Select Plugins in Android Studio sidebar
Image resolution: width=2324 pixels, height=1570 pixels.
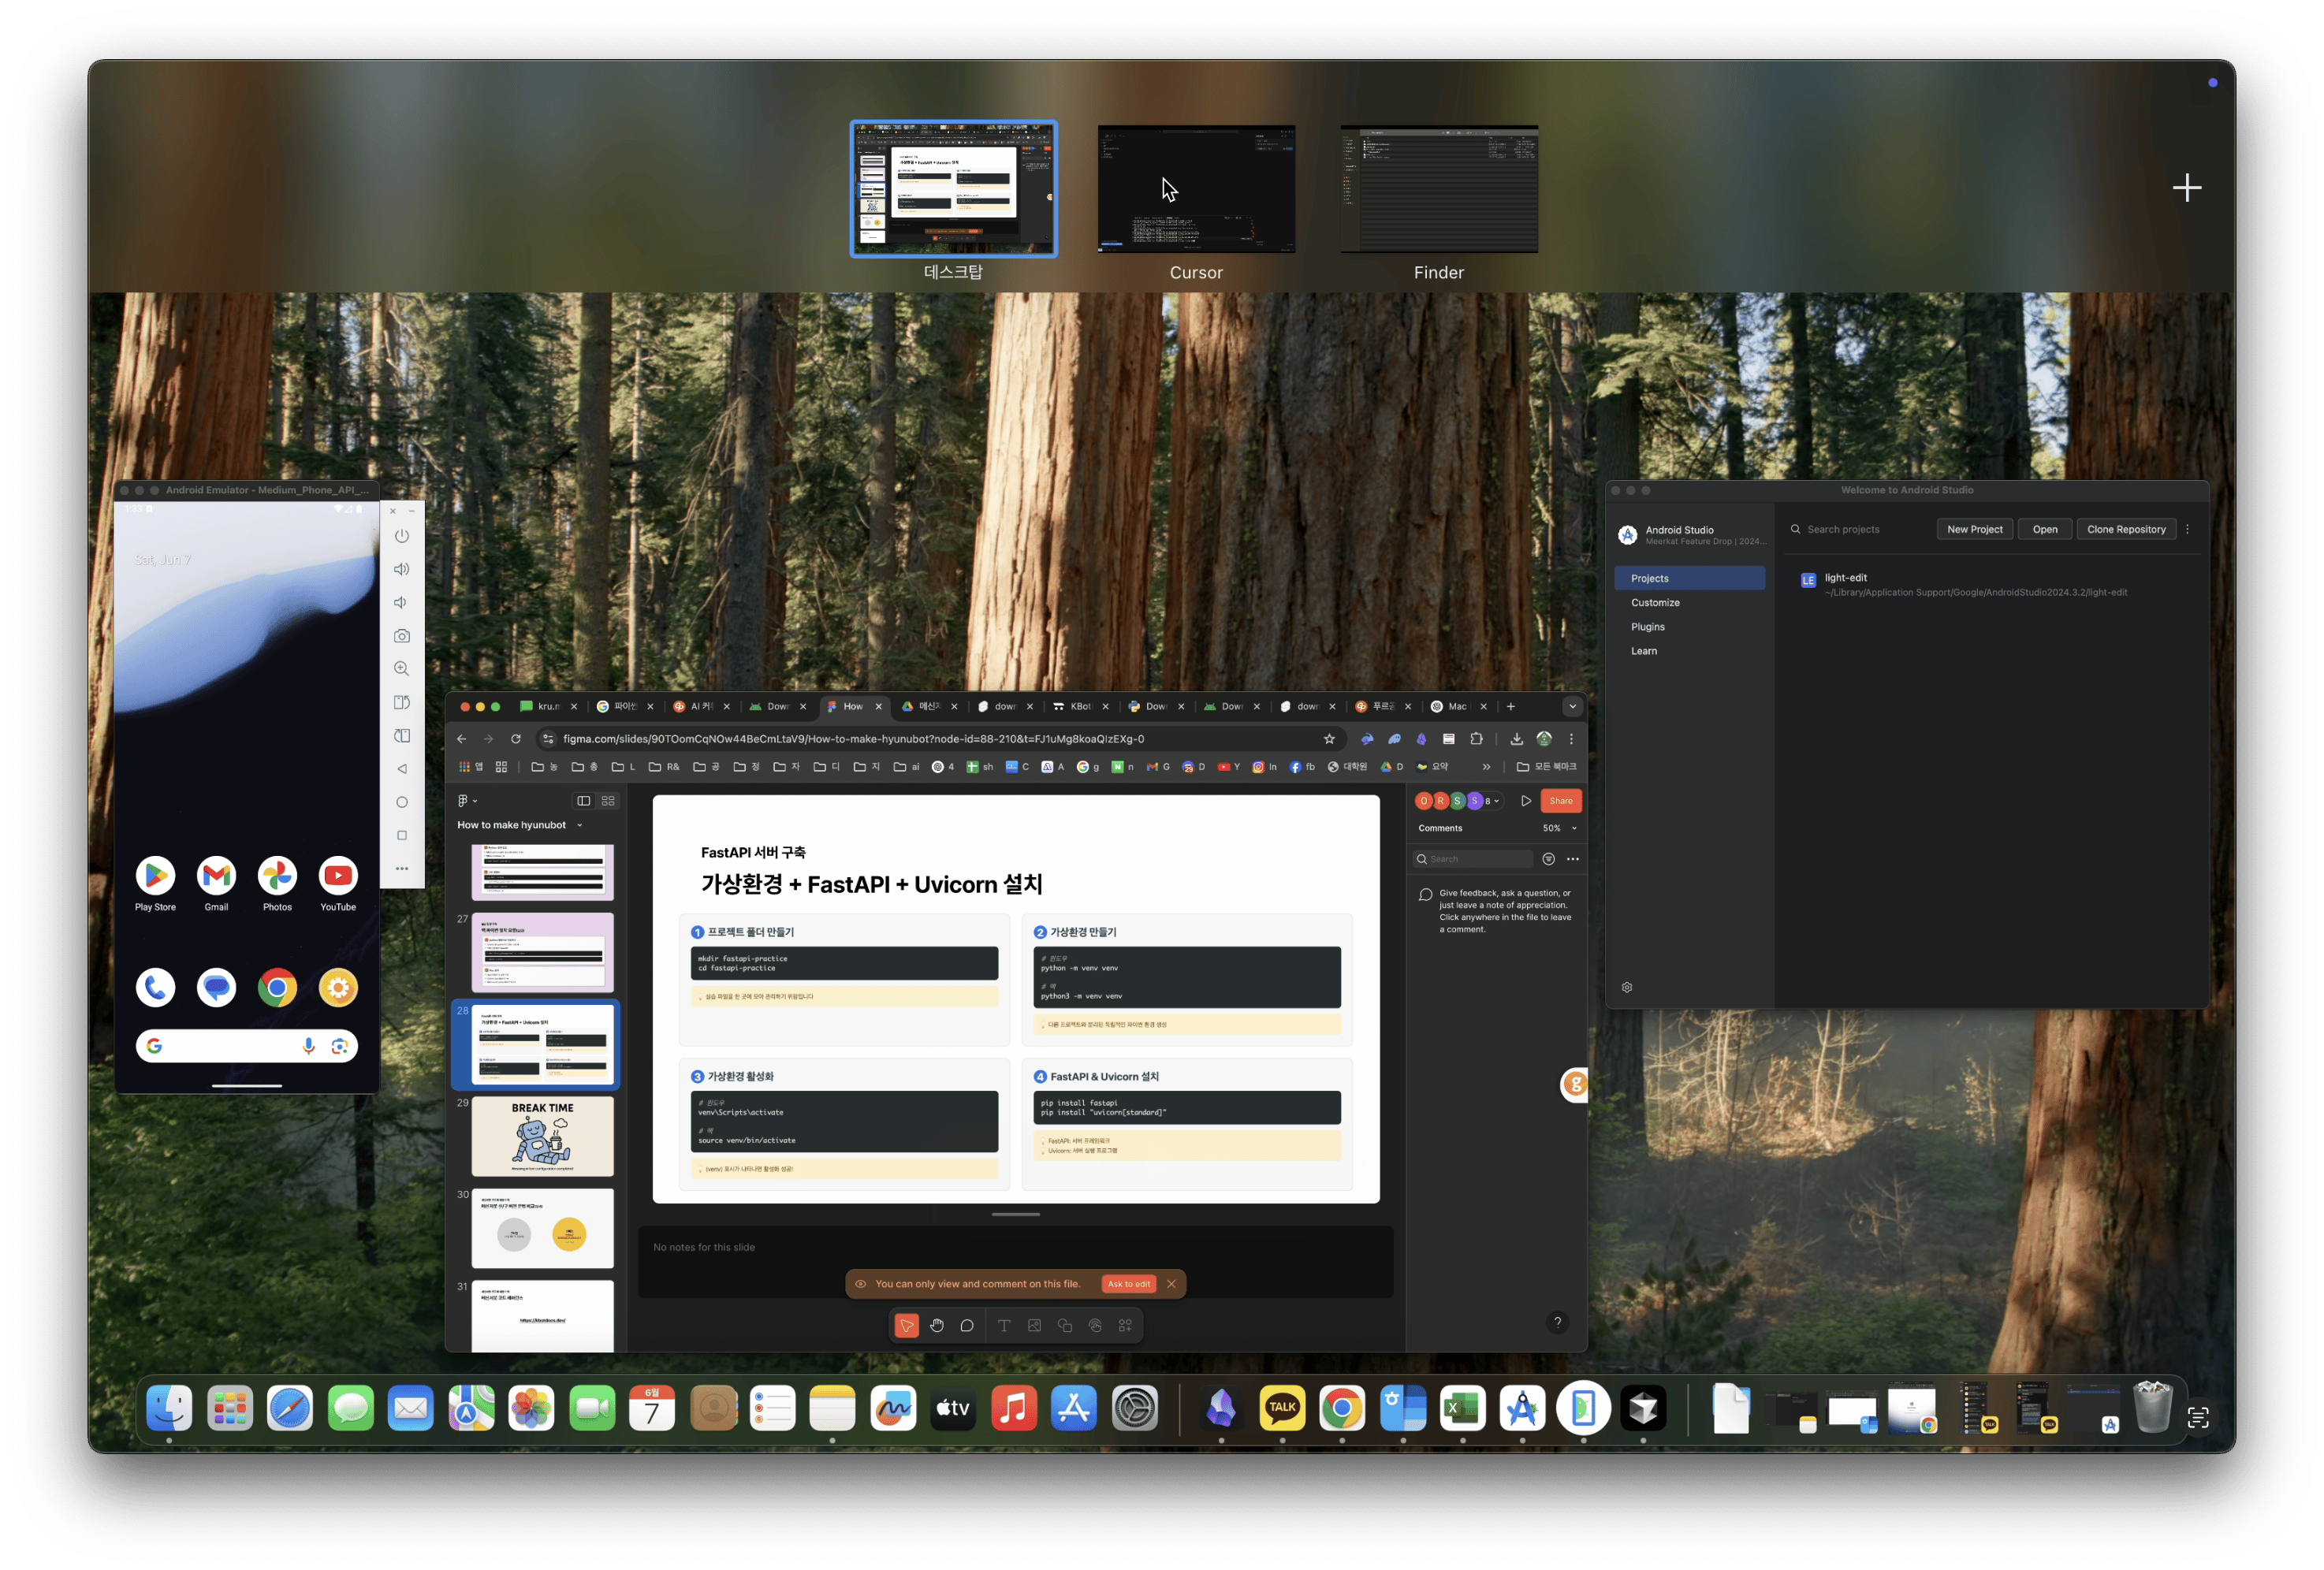(x=1648, y=627)
